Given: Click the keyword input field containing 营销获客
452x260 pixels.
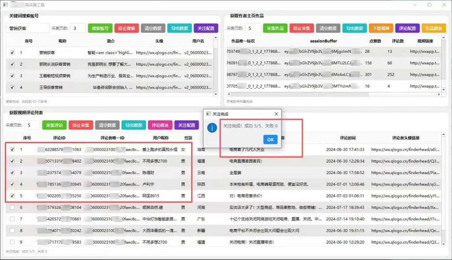Looking at the screenshot, I should click(28, 28).
